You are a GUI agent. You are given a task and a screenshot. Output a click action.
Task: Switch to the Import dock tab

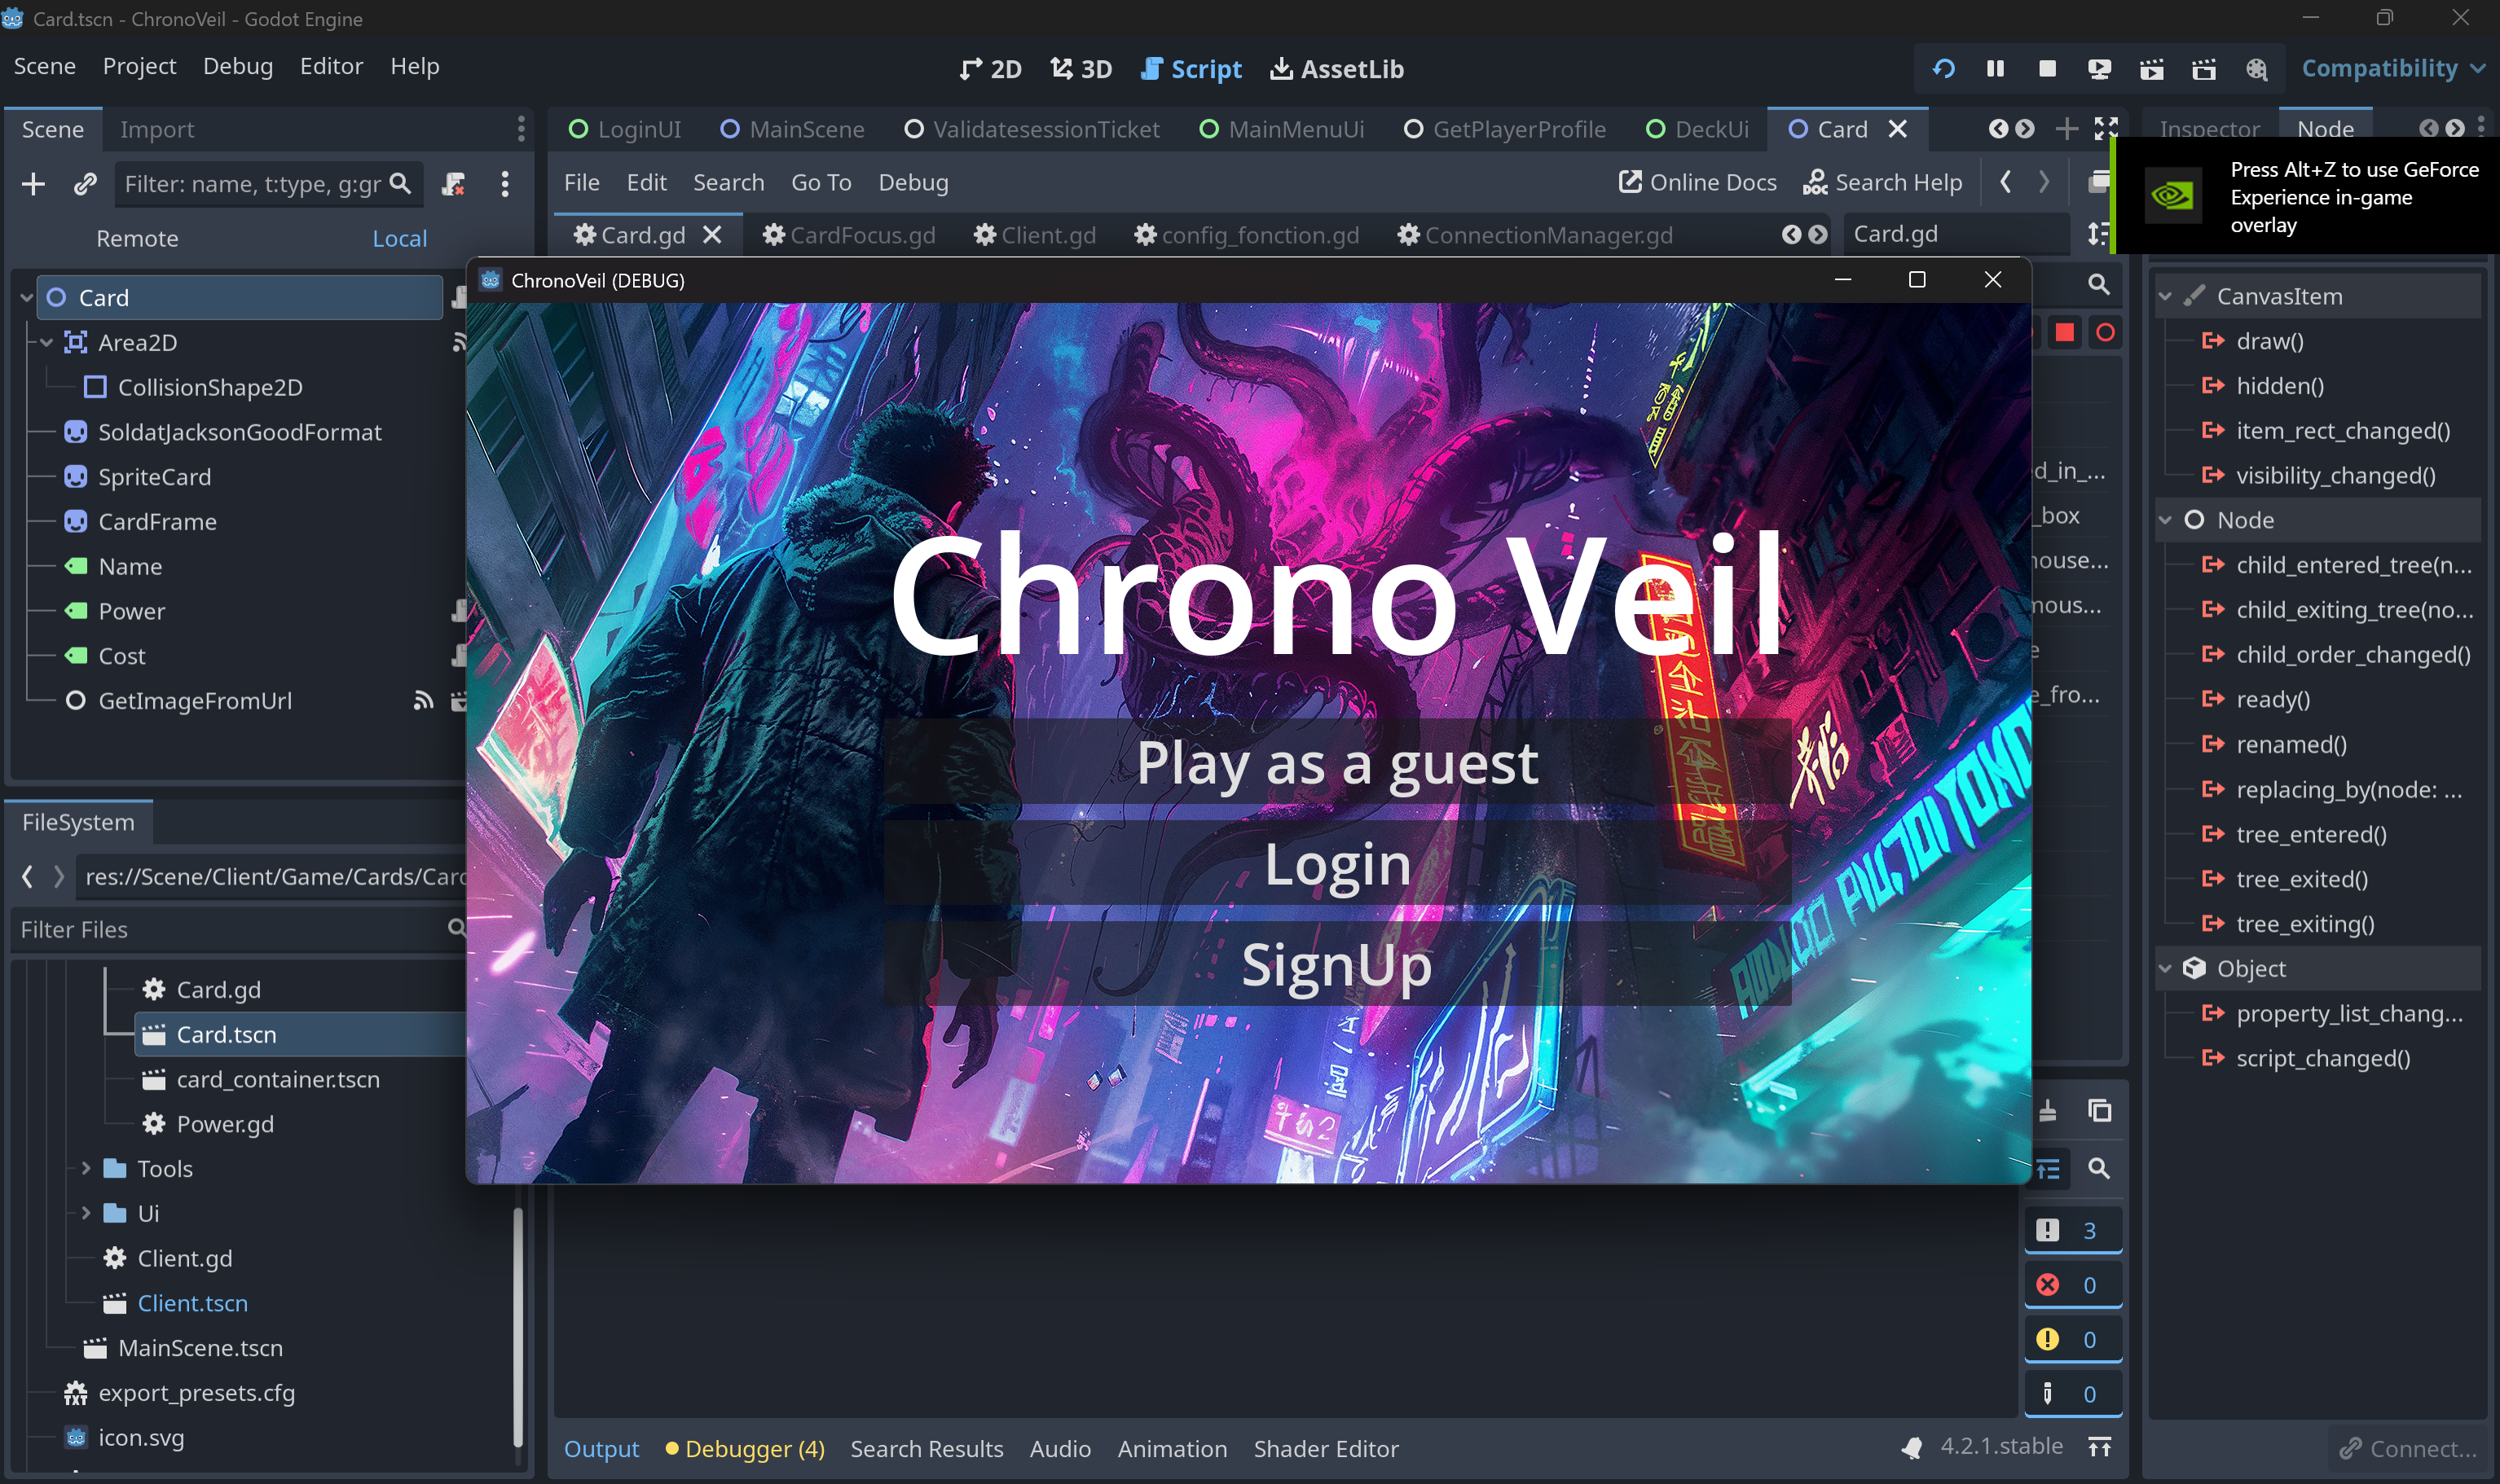(156, 130)
